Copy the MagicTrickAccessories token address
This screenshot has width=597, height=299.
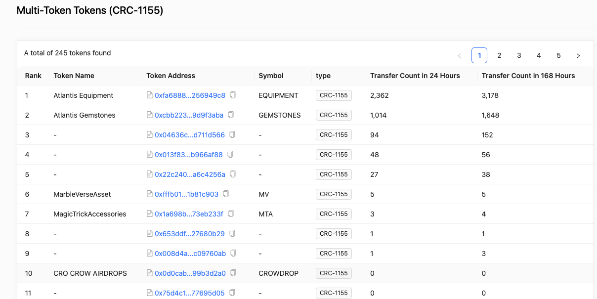(230, 214)
